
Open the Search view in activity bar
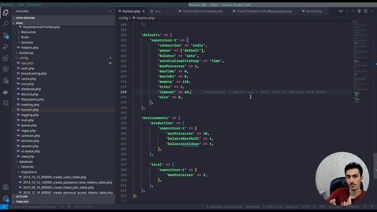(5, 24)
